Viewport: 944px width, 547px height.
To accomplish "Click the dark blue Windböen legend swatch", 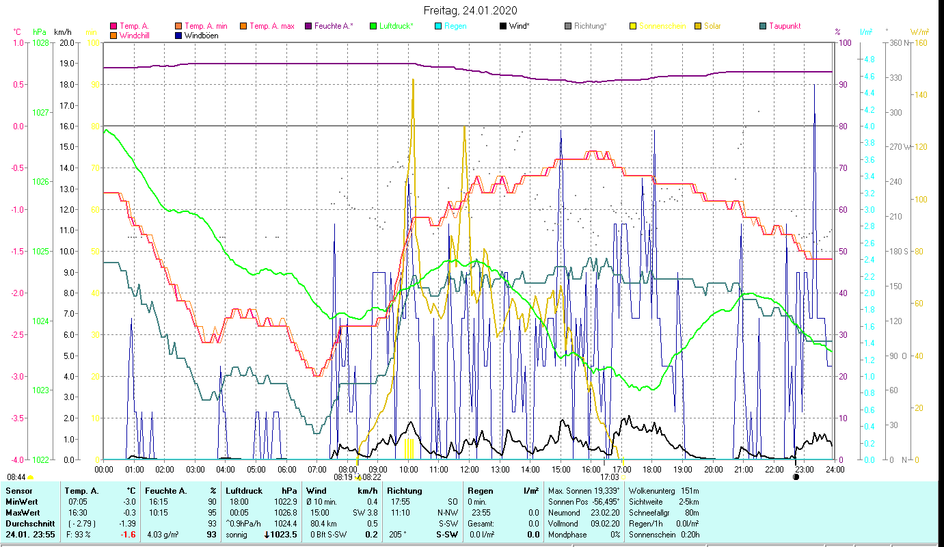I will (x=179, y=36).
